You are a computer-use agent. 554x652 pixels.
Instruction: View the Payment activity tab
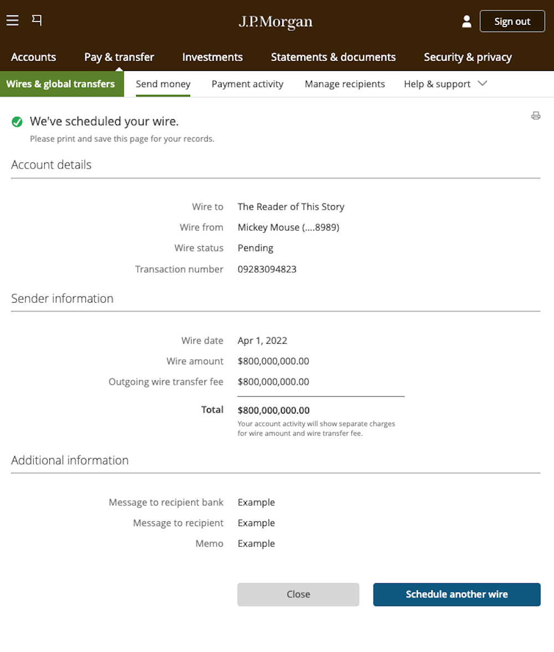(247, 84)
